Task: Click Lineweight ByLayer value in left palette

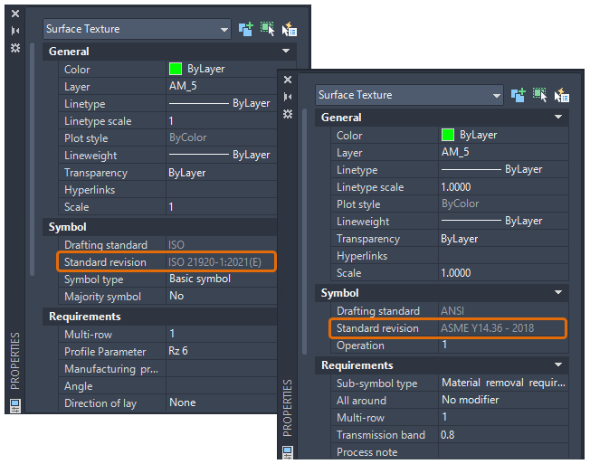Action: coord(221,155)
